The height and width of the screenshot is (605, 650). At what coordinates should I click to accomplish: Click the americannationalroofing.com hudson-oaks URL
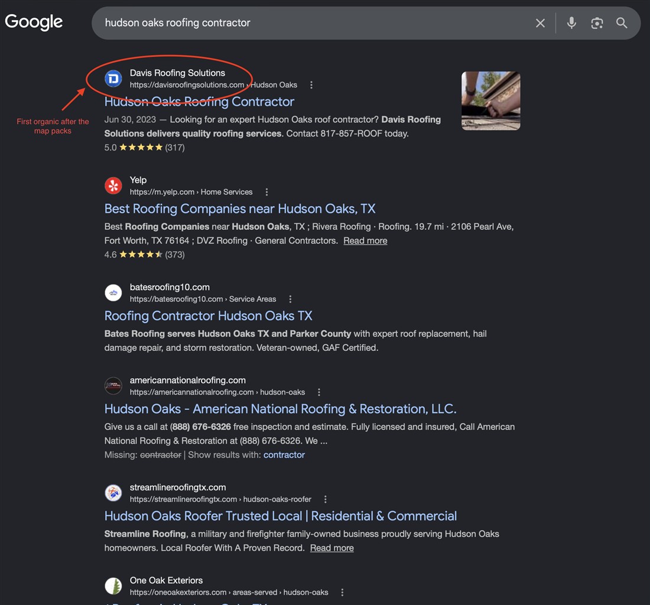[x=217, y=392]
